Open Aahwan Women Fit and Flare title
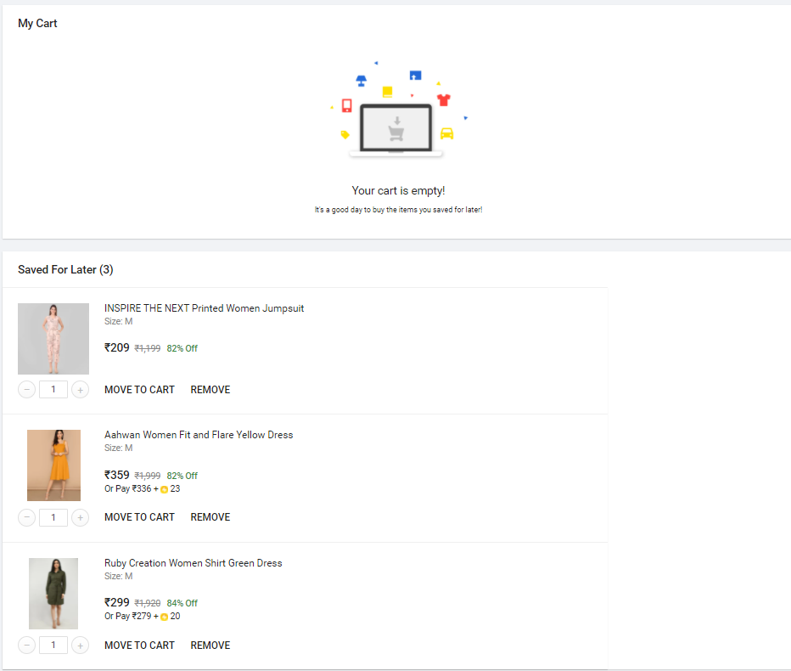 pyautogui.click(x=199, y=435)
